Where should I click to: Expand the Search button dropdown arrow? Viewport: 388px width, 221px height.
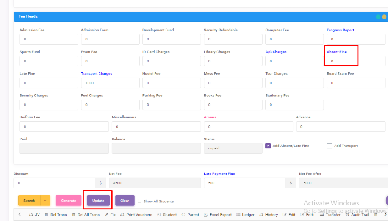(x=45, y=201)
